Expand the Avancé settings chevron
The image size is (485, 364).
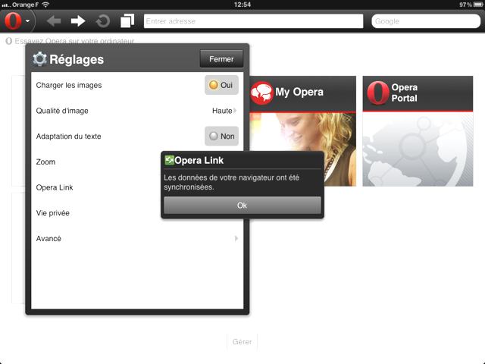coord(236,238)
